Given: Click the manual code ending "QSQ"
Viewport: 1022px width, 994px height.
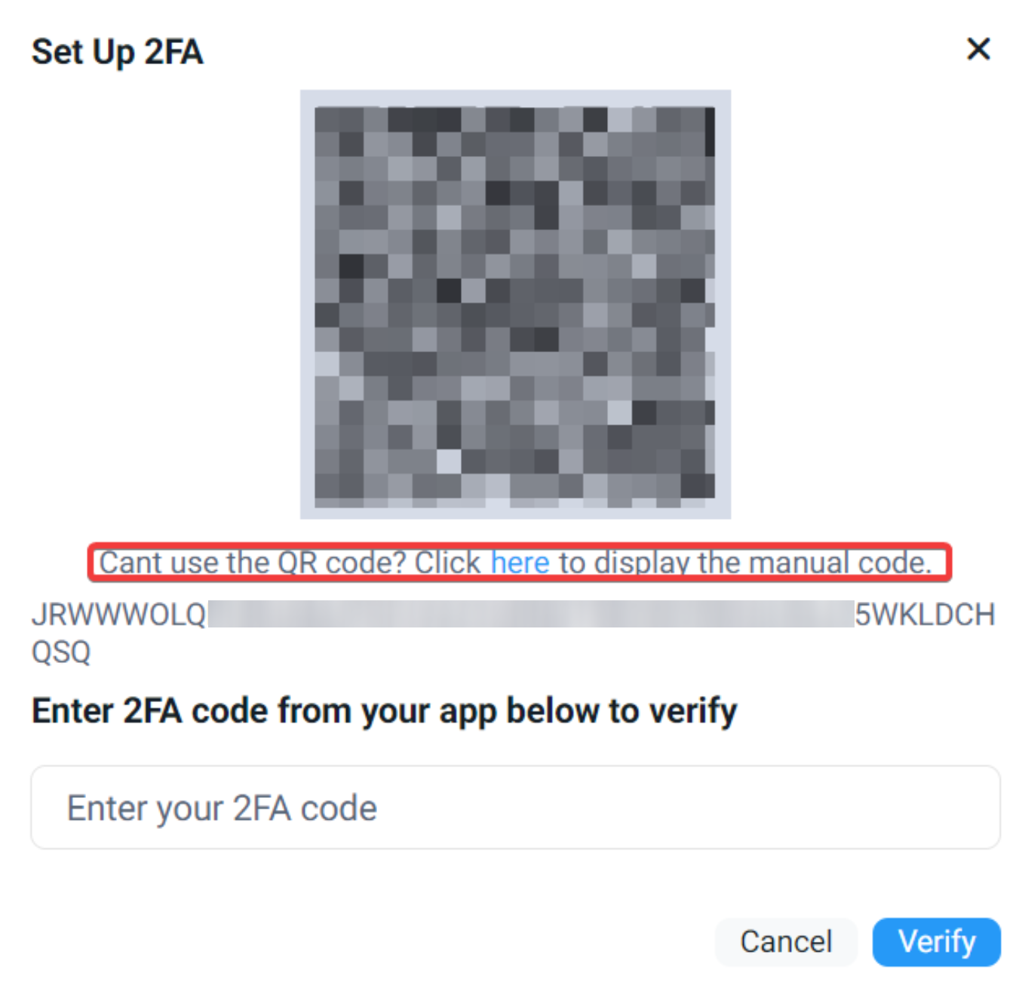Looking at the screenshot, I should (61, 652).
